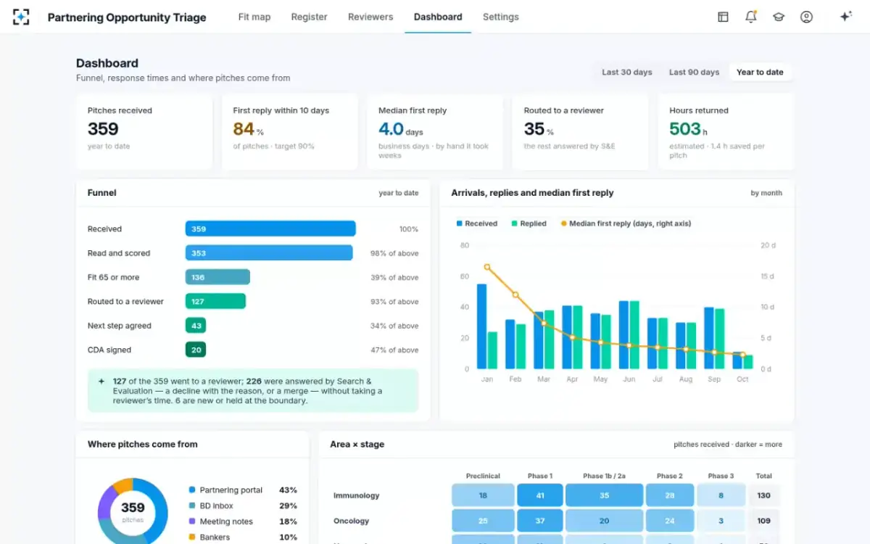The image size is (870, 544).
Task: Click the CDA signed bar 20
Action: click(x=196, y=350)
